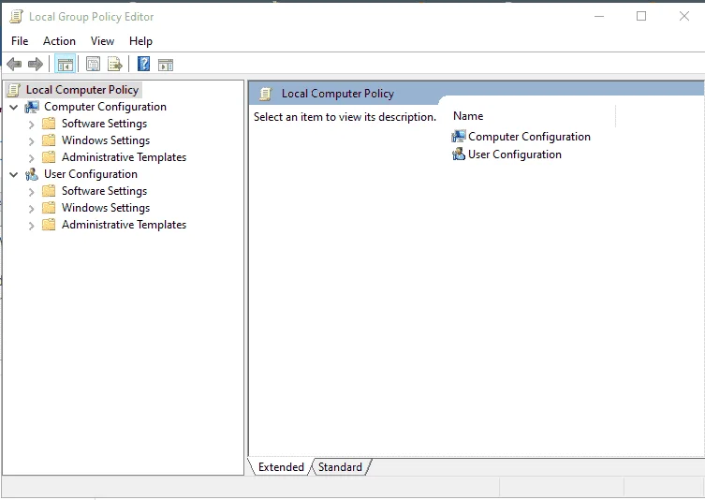Select User Configuration label in the tree
This screenshot has height=500, width=705.
pos(91,174)
